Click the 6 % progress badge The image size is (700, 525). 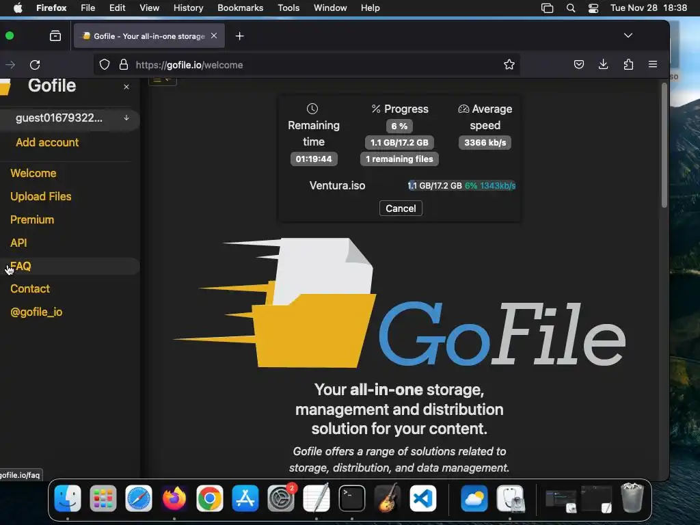(x=399, y=126)
